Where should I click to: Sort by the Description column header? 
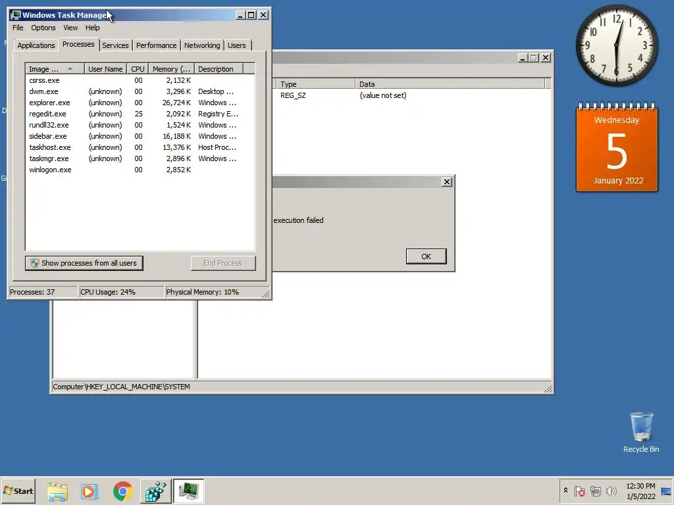point(219,68)
